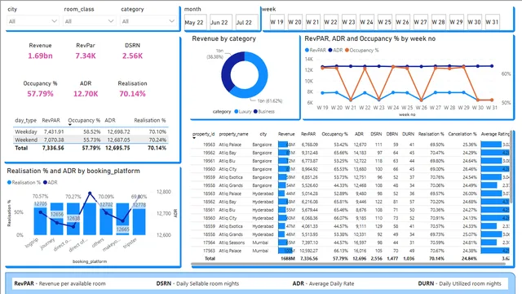522x294 pixels.
Task: Select week W 31 slicer
Action: pos(493,22)
